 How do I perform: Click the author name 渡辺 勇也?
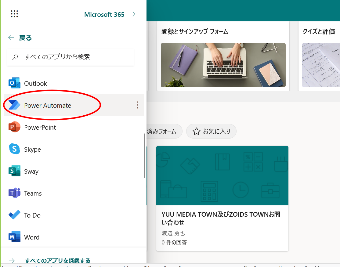173,233
